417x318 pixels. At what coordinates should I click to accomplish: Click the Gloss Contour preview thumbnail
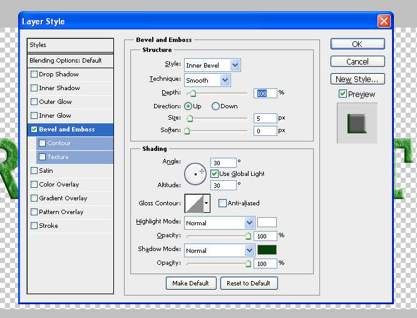193,203
